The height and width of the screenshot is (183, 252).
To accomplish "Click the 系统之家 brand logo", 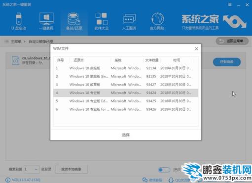I will (214, 22).
